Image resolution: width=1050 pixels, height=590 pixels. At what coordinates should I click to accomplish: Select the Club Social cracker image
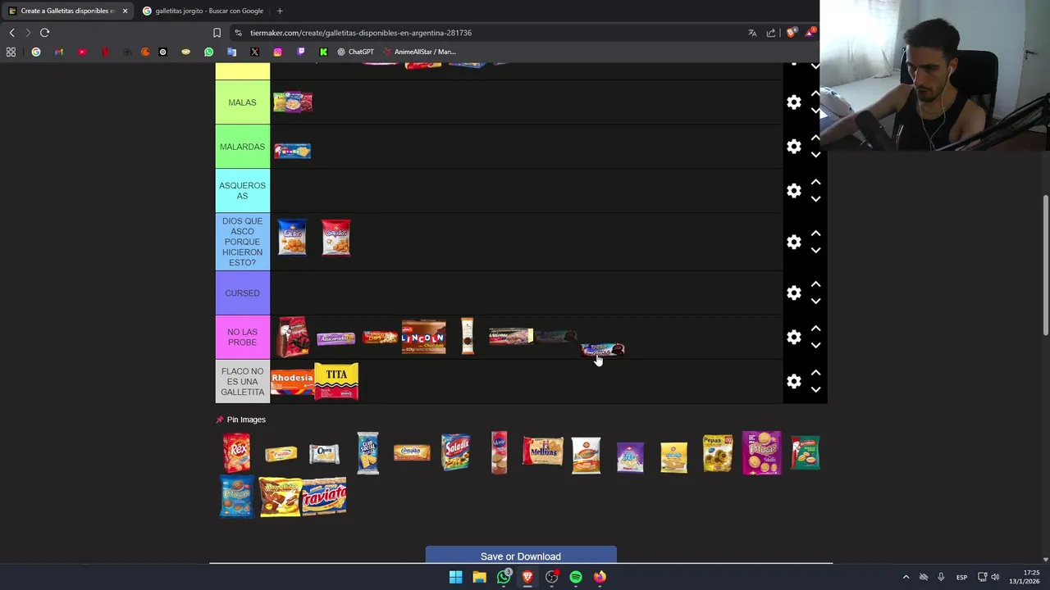coord(367,452)
